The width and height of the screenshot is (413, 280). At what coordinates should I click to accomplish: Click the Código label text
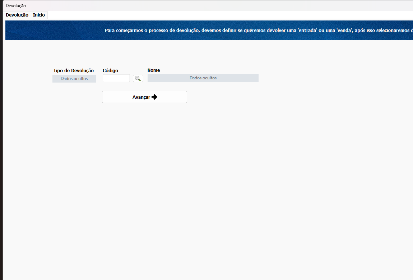[110, 70]
